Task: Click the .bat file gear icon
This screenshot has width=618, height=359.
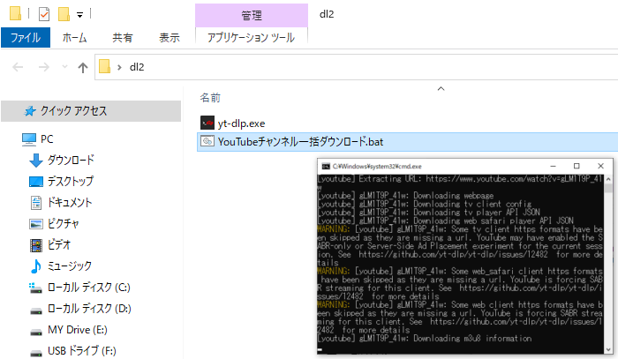Action: pos(207,141)
